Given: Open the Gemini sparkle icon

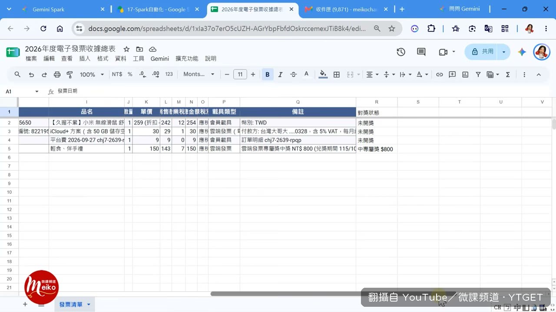Looking at the screenshot, I should click(522, 52).
